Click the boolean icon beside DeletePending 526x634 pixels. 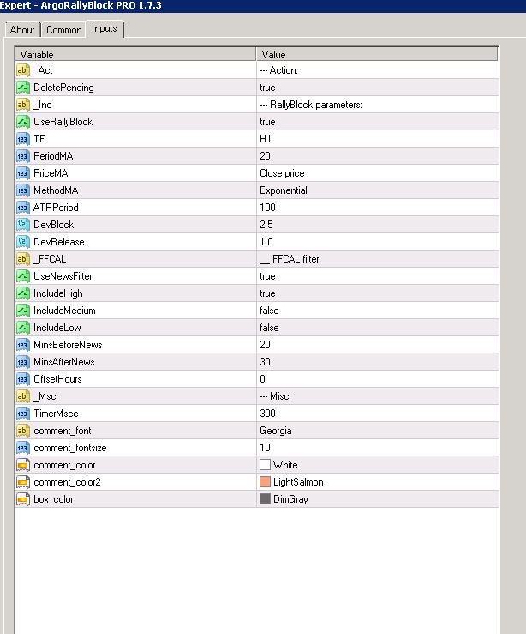pyautogui.click(x=23, y=88)
